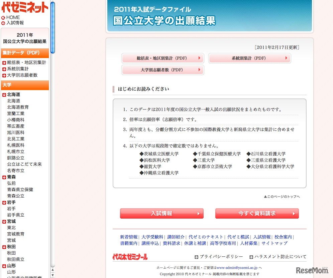Open 新着情報 footer link

point(129,237)
